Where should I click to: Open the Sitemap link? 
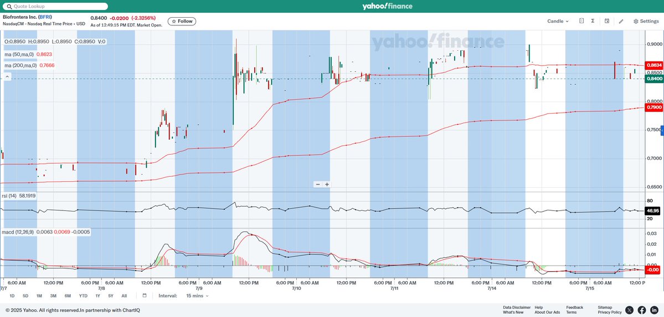coord(605,307)
